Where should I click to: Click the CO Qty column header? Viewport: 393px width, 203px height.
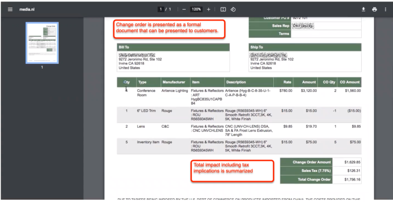[327, 82]
